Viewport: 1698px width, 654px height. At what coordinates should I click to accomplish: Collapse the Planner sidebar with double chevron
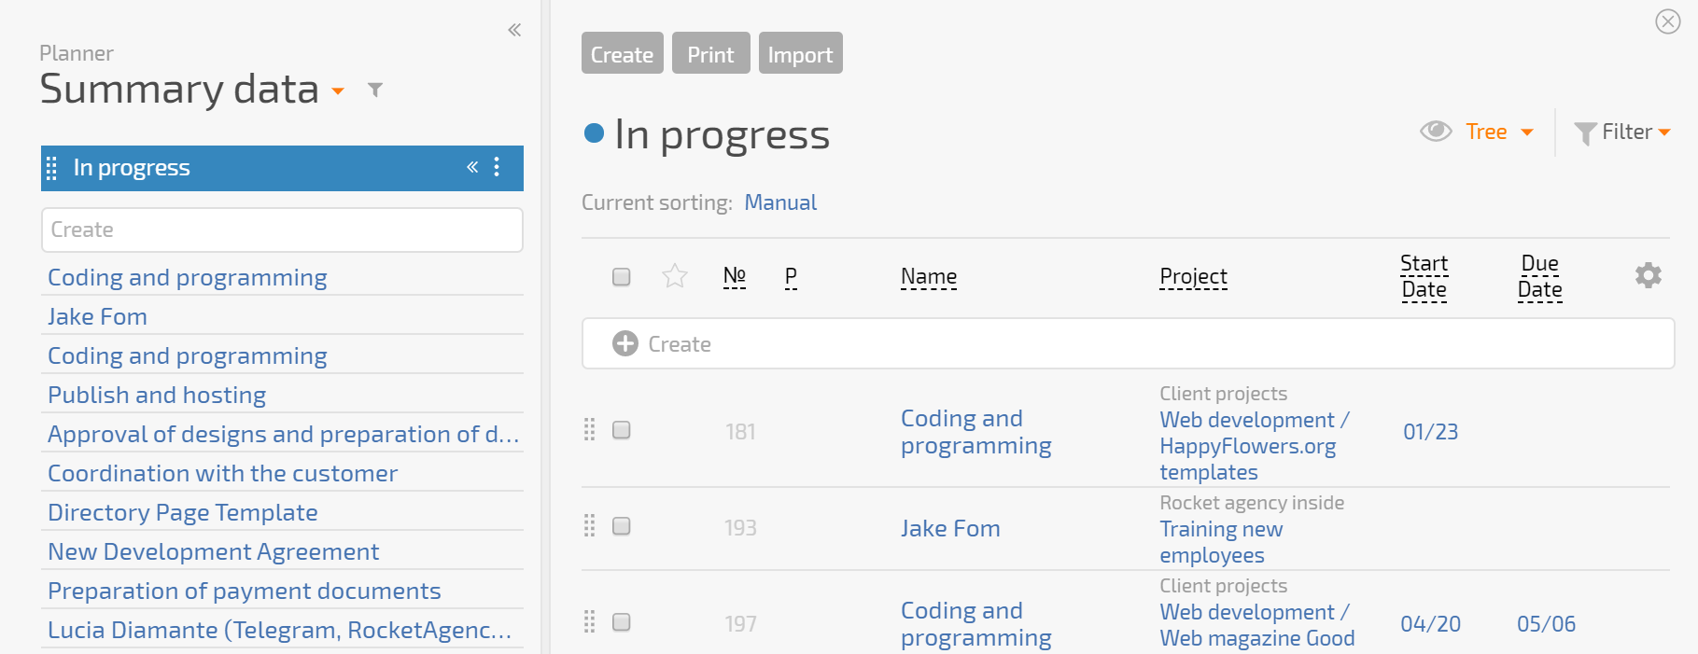(x=514, y=31)
